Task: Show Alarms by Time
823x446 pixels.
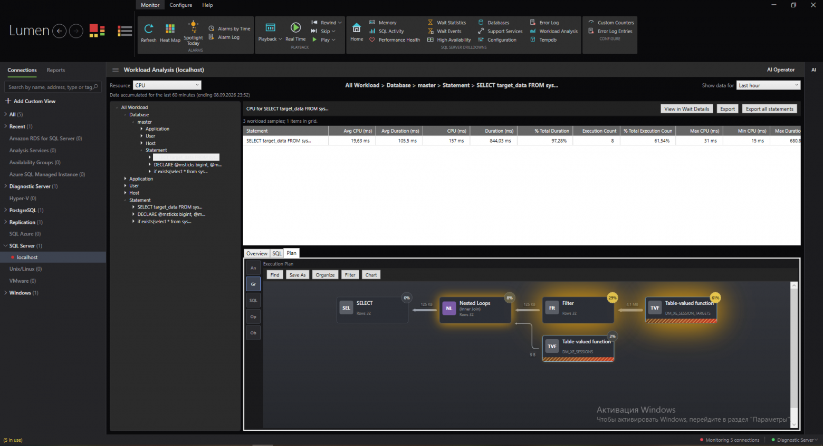Action: (229, 28)
